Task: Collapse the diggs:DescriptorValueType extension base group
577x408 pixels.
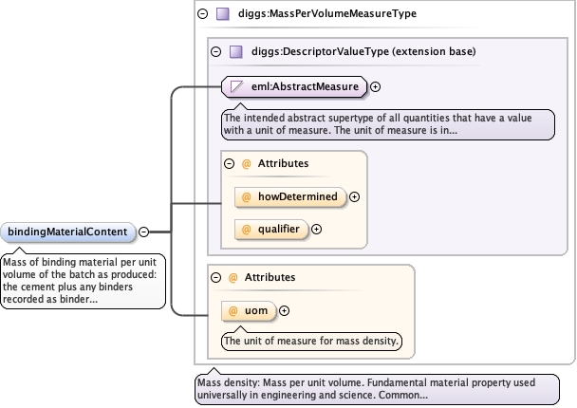Action: click(x=216, y=52)
